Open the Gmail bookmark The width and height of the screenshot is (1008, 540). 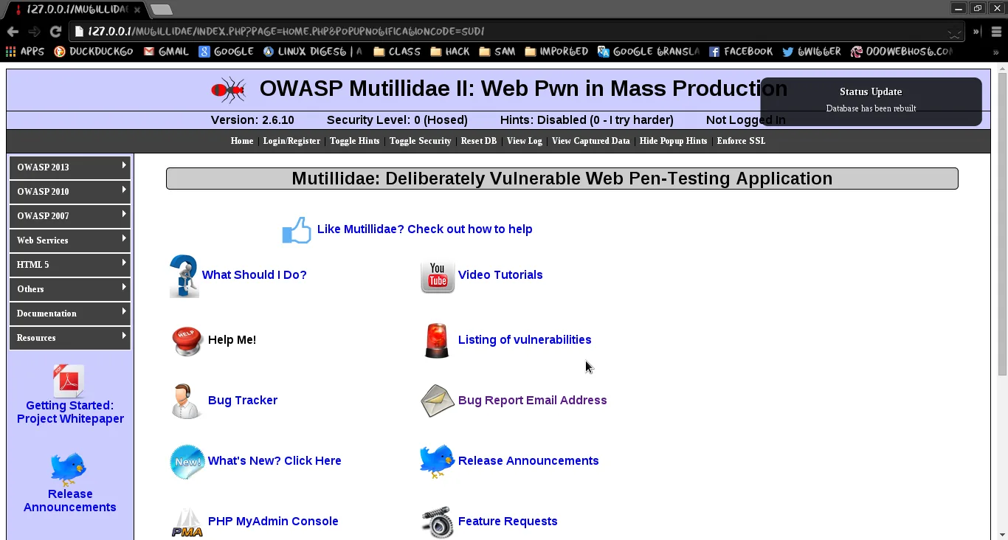tap(166, 52)
